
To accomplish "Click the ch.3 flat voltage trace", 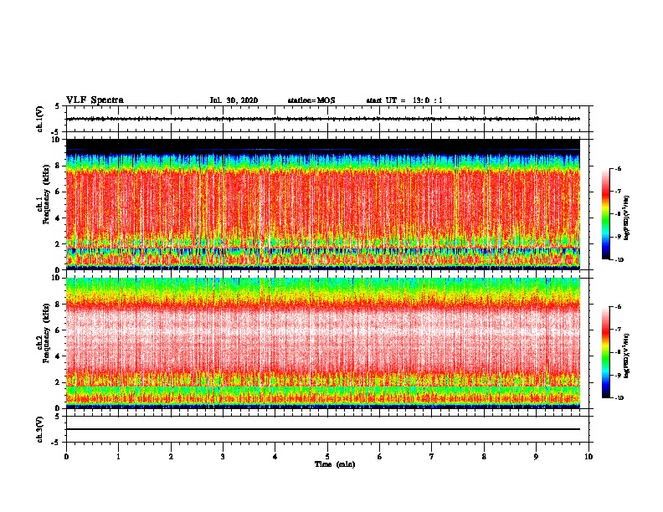I will [x=323, y=429].
